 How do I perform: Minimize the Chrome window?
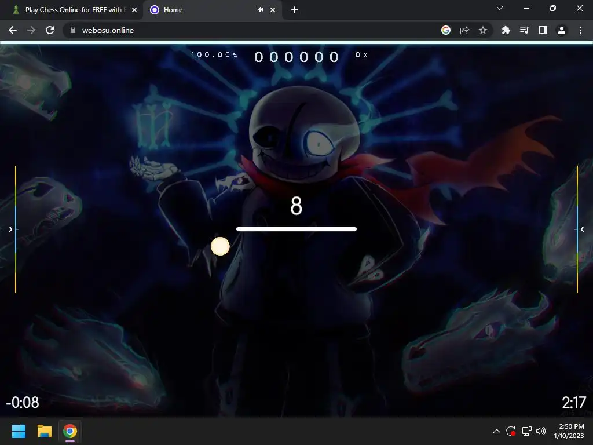coord(526,8)
